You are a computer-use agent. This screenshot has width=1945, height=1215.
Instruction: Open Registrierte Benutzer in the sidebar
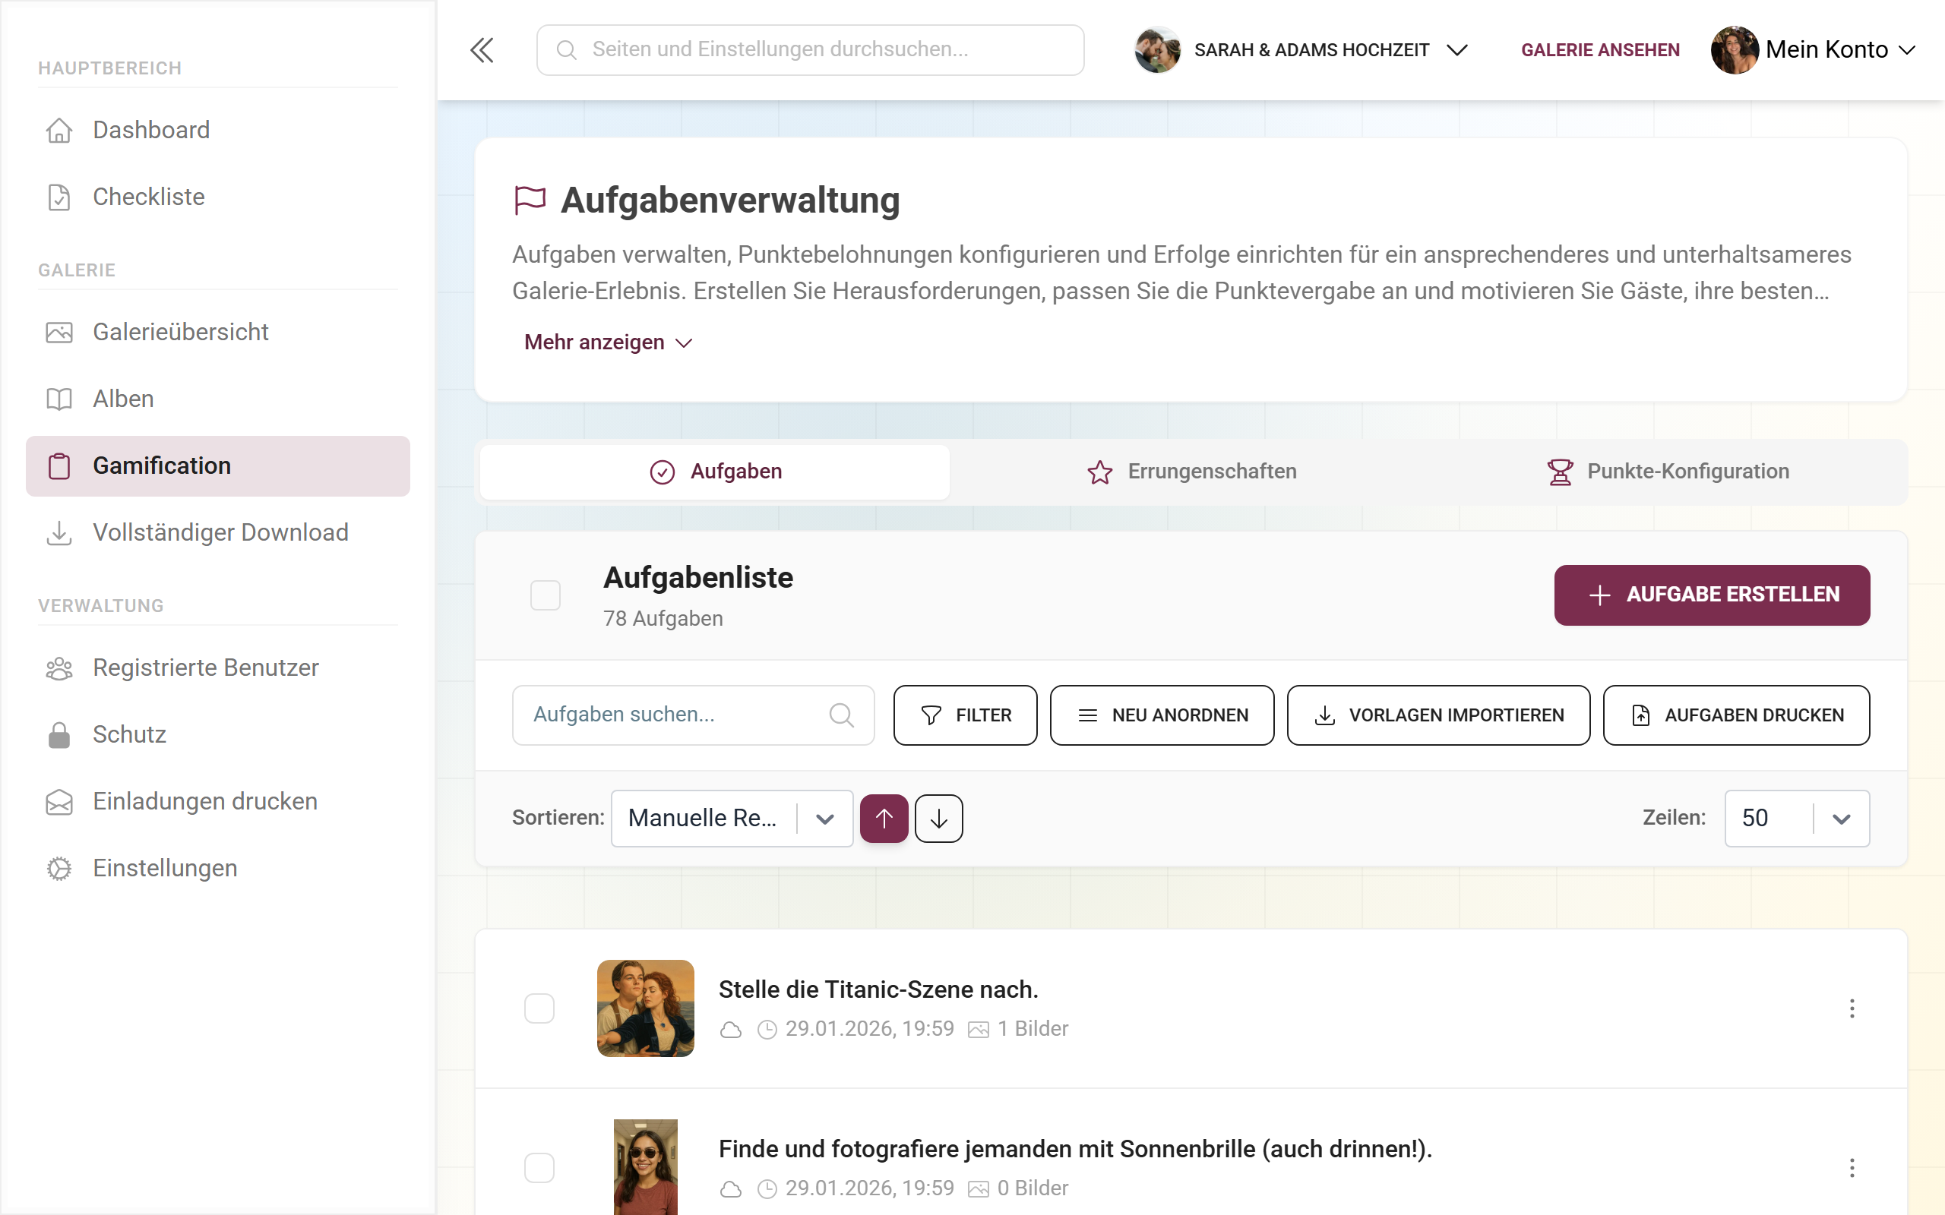(x=217, y=667)
